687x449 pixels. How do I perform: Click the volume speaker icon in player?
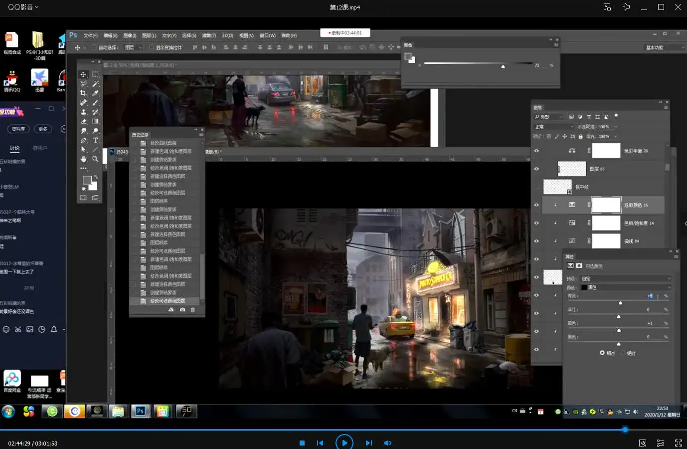point(387,443)
